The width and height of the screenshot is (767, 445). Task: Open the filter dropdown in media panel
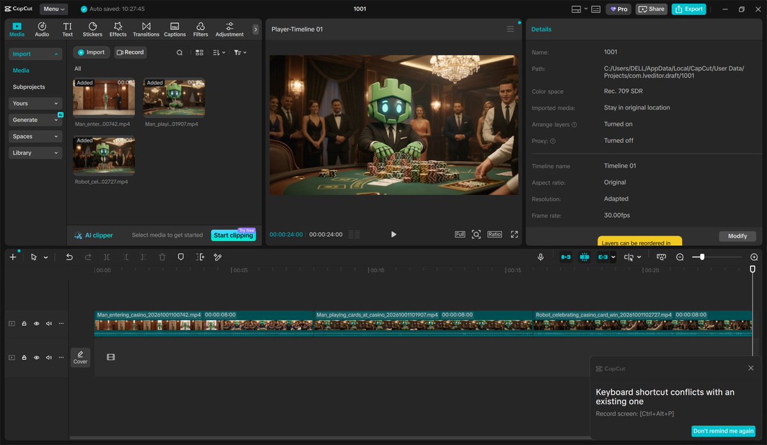(x=240, y=52)
